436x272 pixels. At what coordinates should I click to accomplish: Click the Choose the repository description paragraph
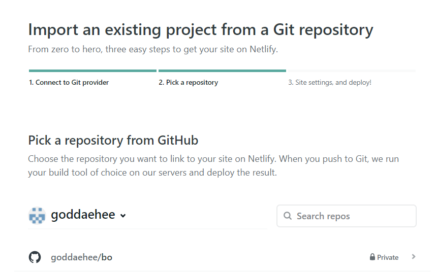(213, 165)
